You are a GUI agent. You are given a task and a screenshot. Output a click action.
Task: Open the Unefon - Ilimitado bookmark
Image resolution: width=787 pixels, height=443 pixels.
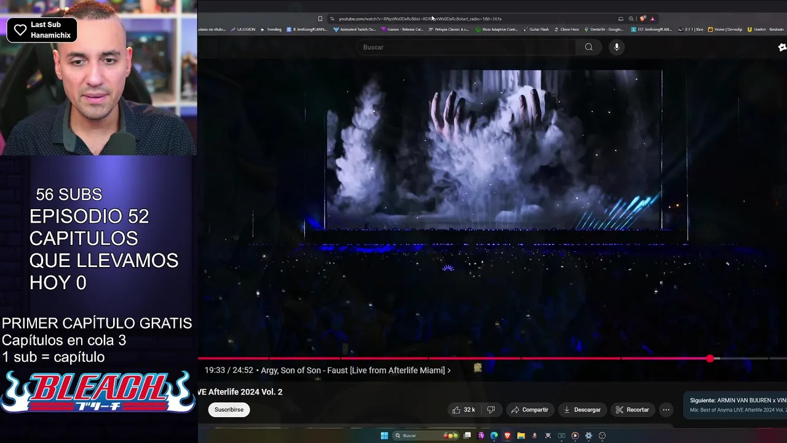click(767, 30)
